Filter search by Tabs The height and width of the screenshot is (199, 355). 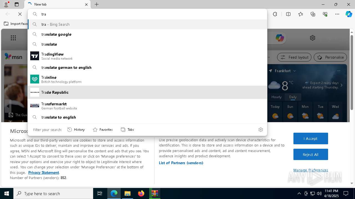pos(127,130)
